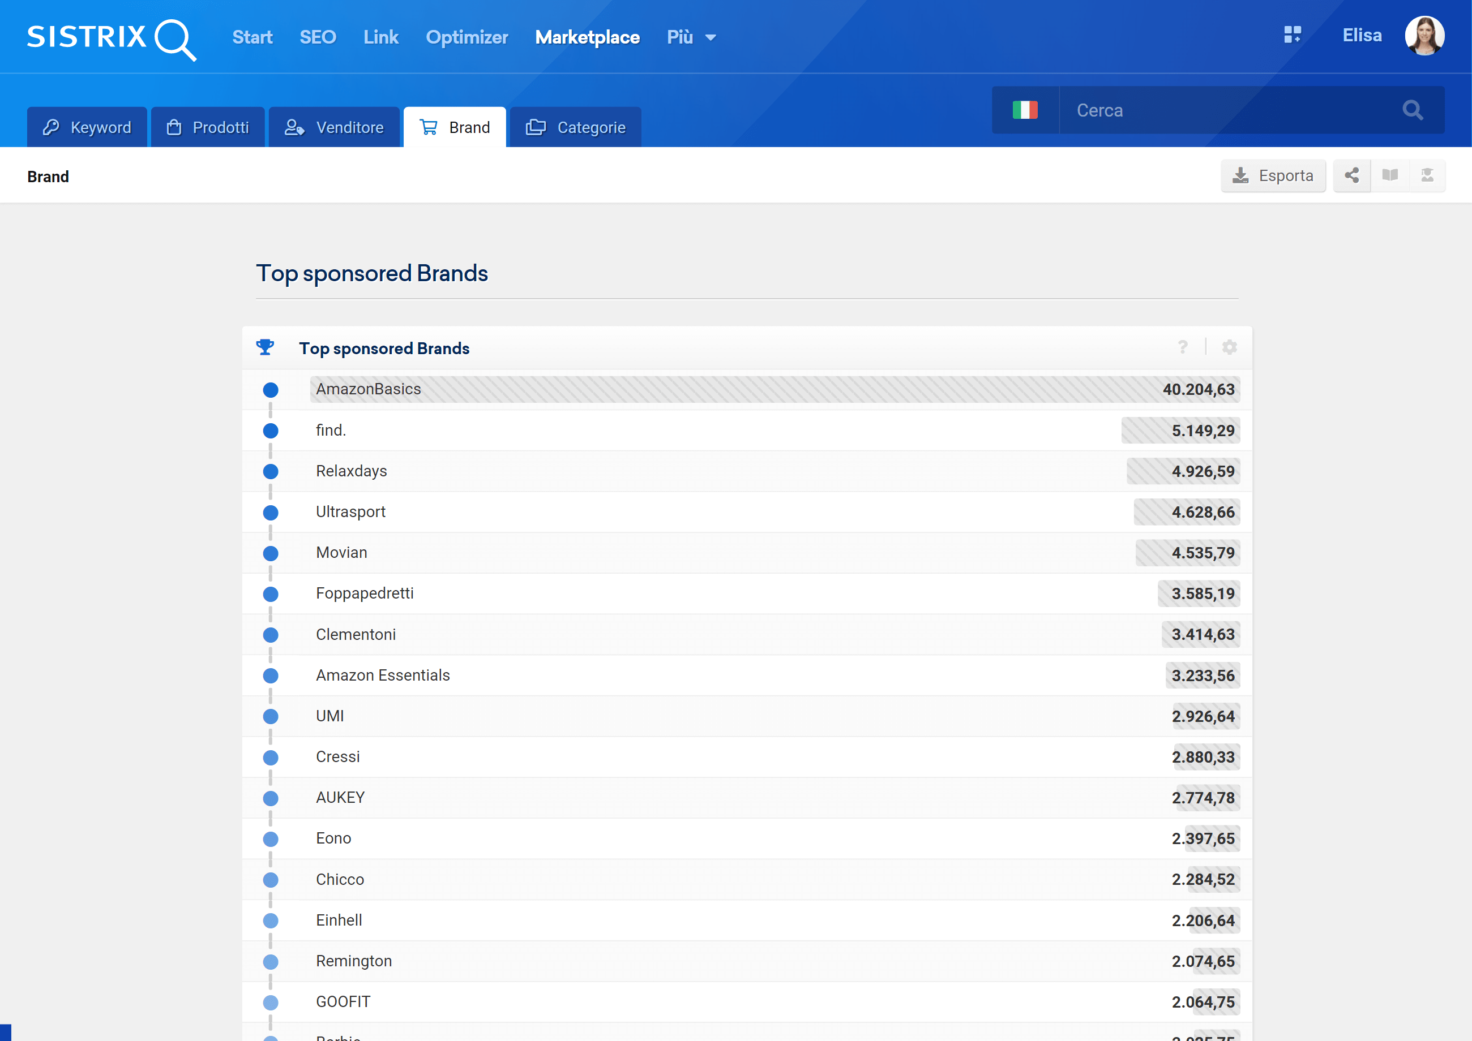Click the UMI brand name

click(330, 716)
